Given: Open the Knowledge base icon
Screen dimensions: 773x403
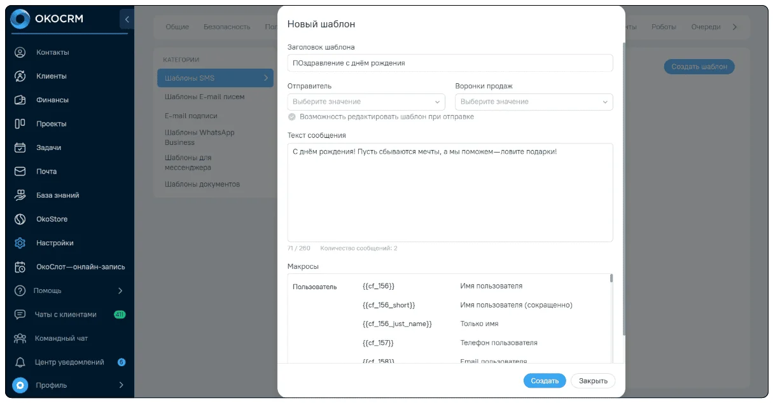Looking at the screenshot, I should tap(20, 195).
